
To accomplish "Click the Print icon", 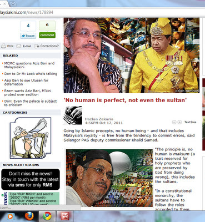I will click(x=3, y=46).
